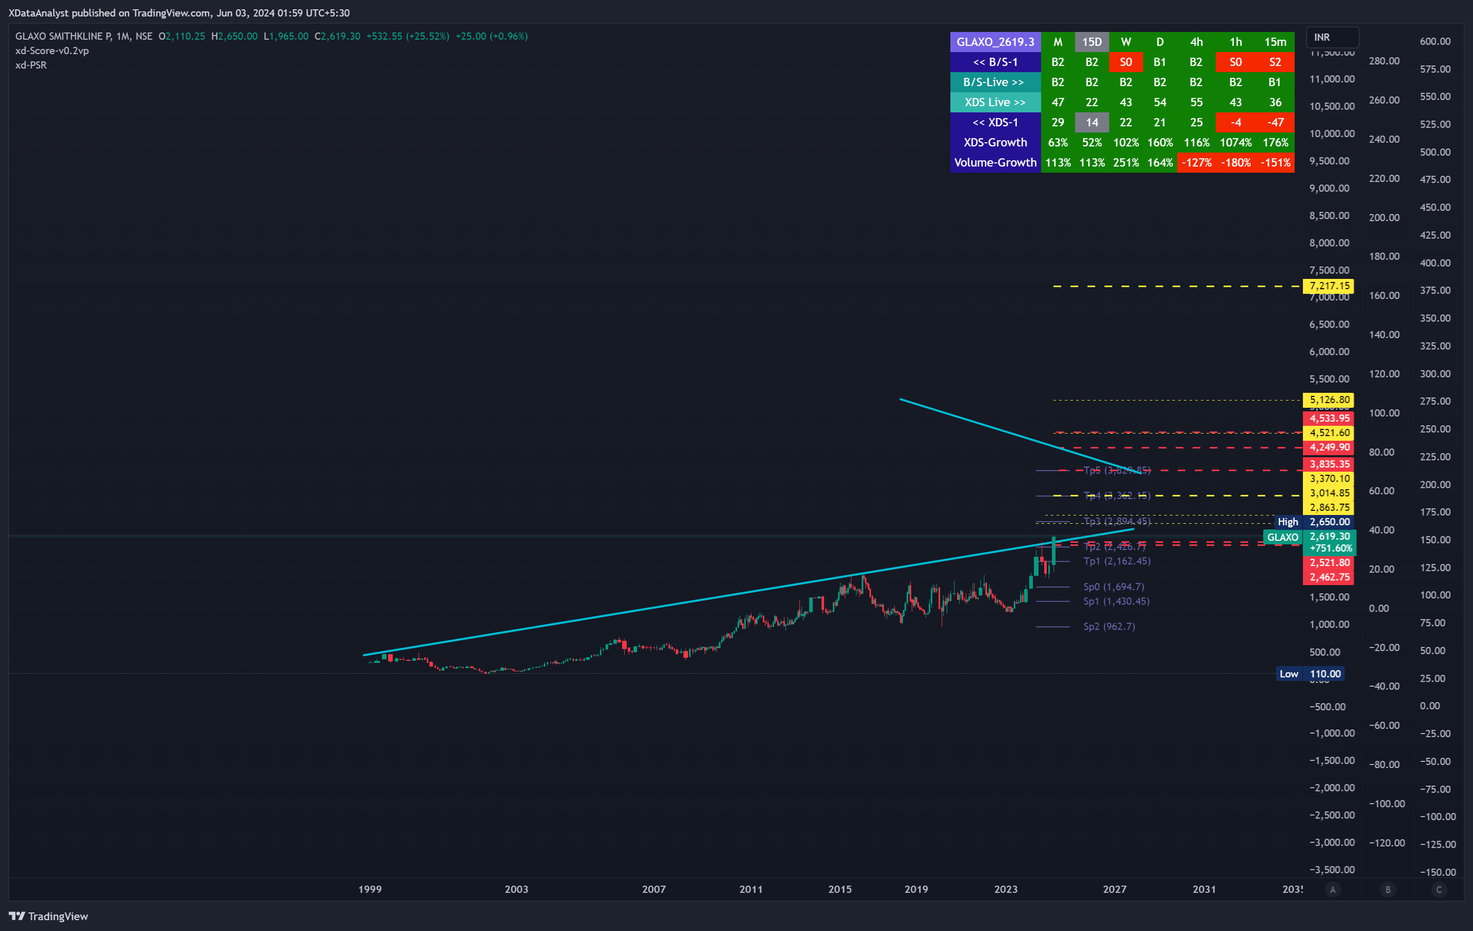Click the 3,370.10 yellow price label
Image resolution: width=1473 pixels, height=931 pixels.
coord(1329,479)
